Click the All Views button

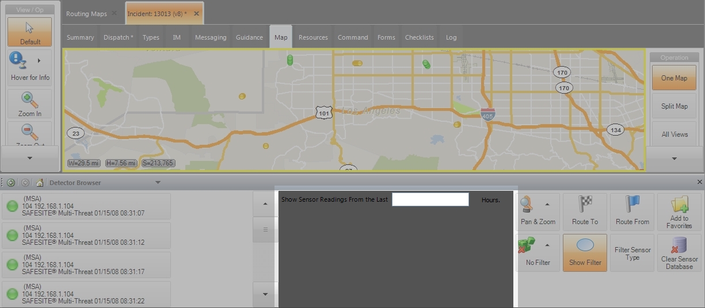coord(674,134)
